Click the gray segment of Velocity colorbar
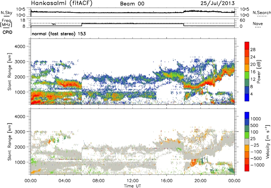The width and height of the screenshot is (271, 188). click(247, 142)
